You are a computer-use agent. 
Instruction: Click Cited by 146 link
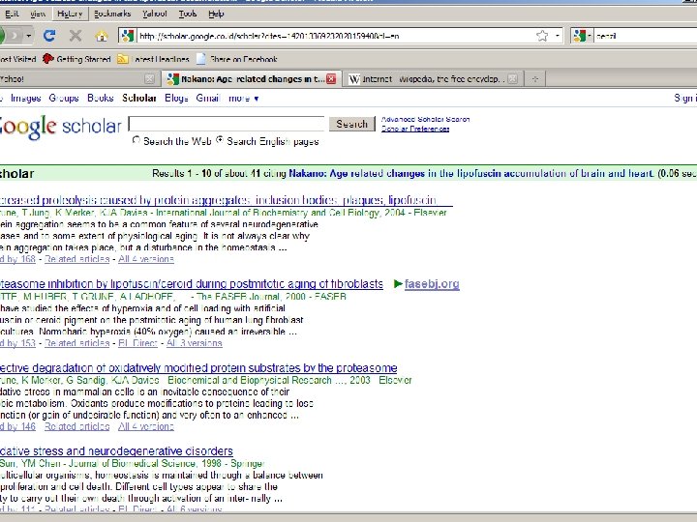coord(17,426)
